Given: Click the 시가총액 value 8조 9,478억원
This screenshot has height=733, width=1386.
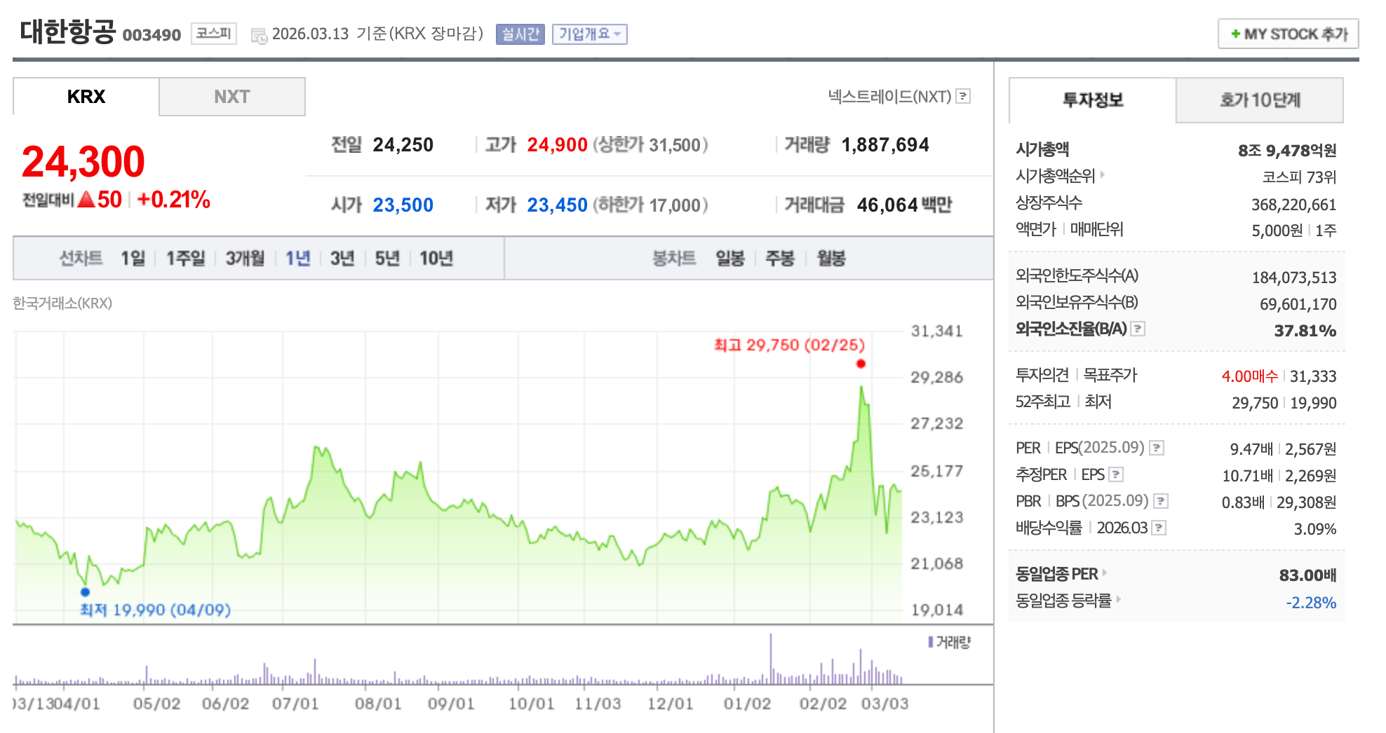Looking at the screenshot, I should pos(1287,151).
